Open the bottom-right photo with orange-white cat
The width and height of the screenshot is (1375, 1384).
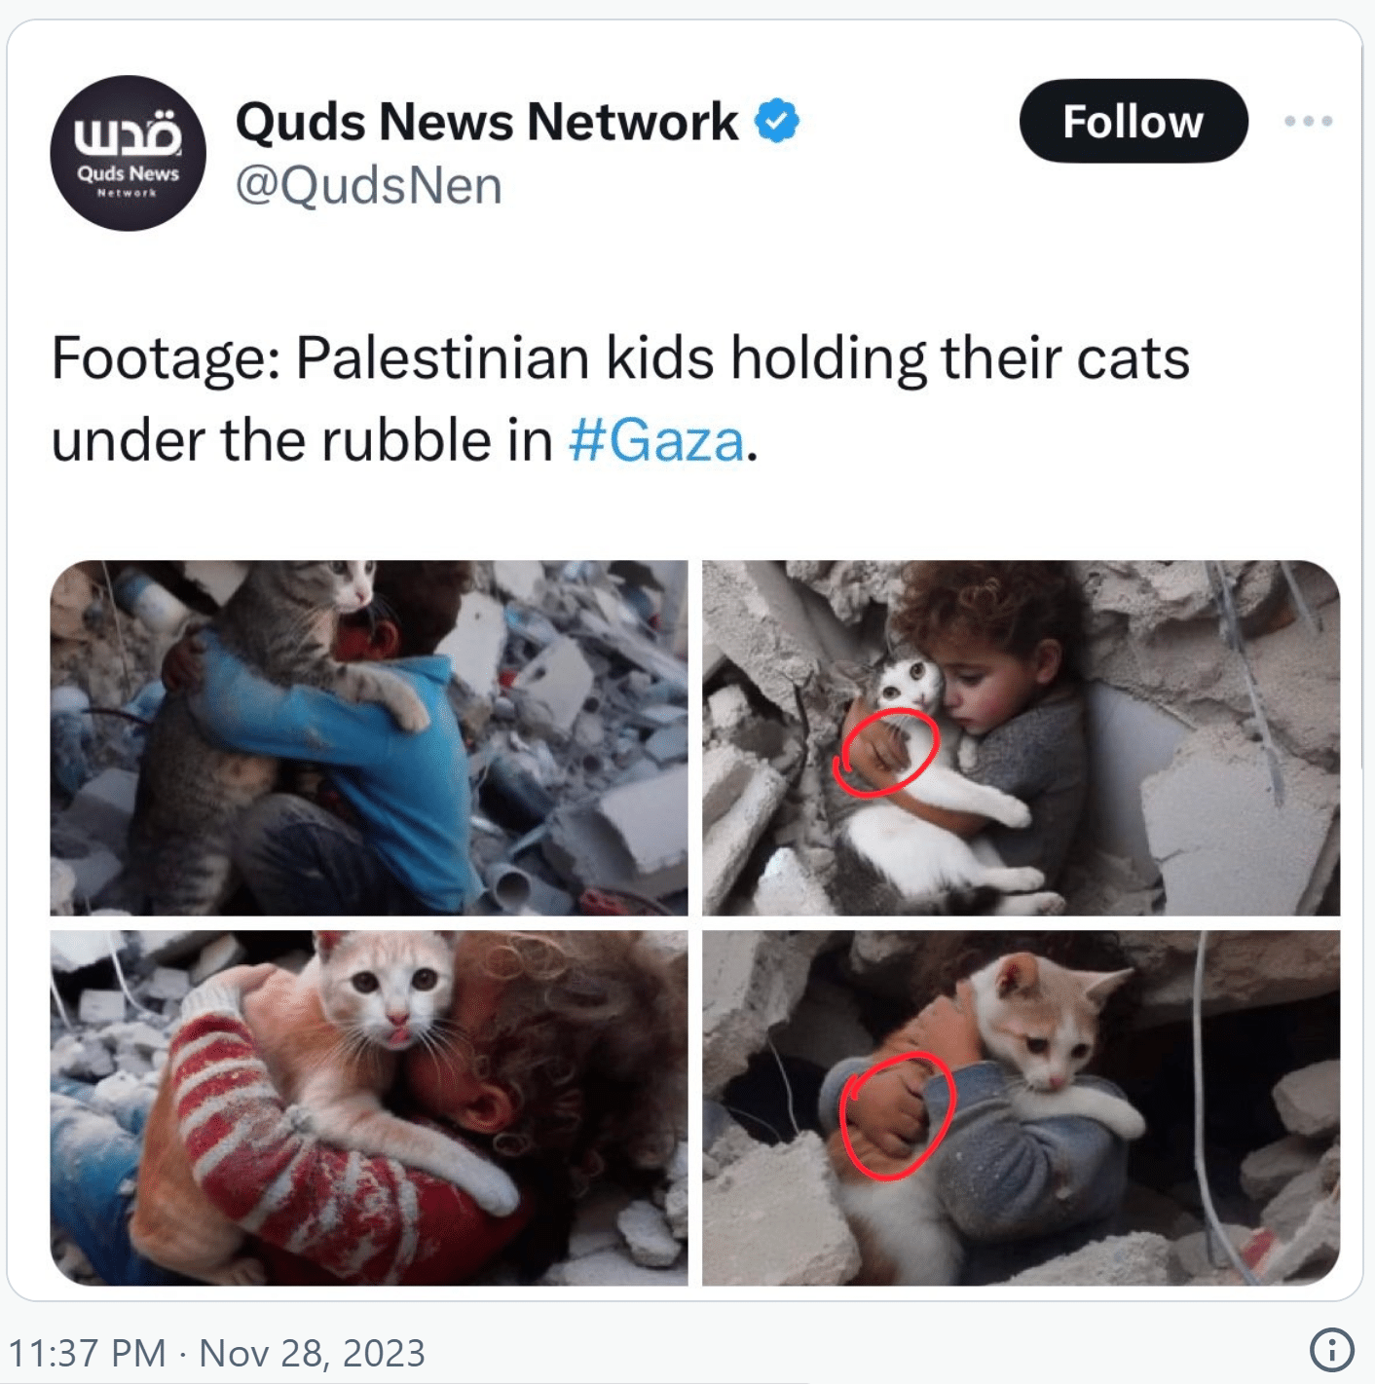1021,1107
